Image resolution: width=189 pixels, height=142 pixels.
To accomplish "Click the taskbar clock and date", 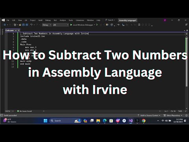I will point(178,121).
